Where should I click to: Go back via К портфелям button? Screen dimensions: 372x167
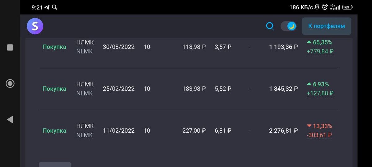326,26
